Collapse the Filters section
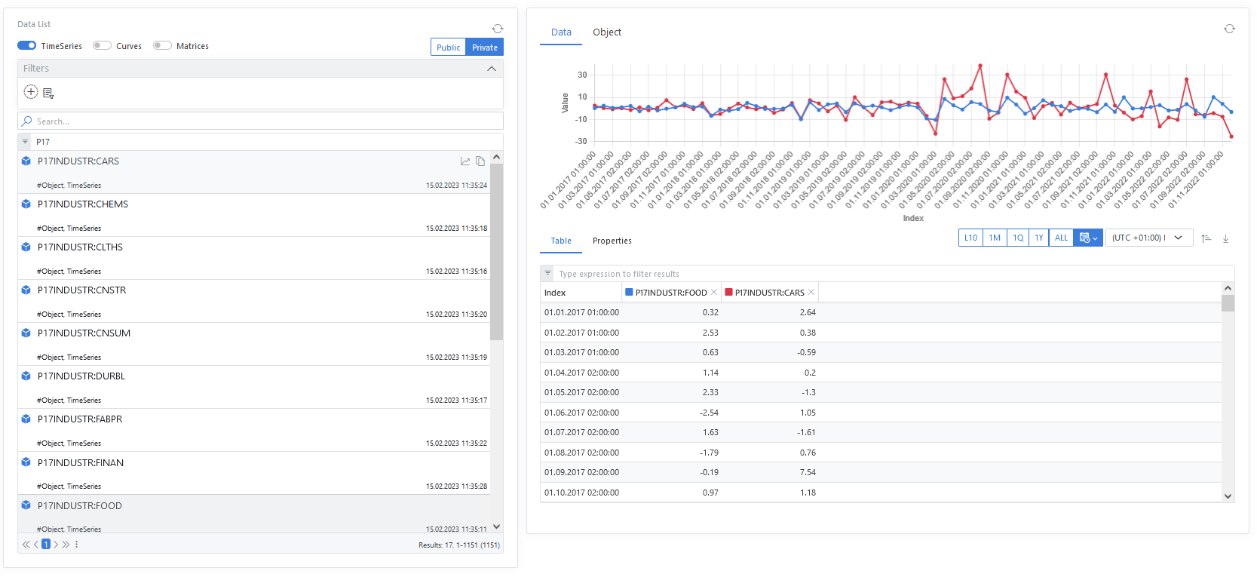This screenshot has height=577, width=1257. pos(492,69)
